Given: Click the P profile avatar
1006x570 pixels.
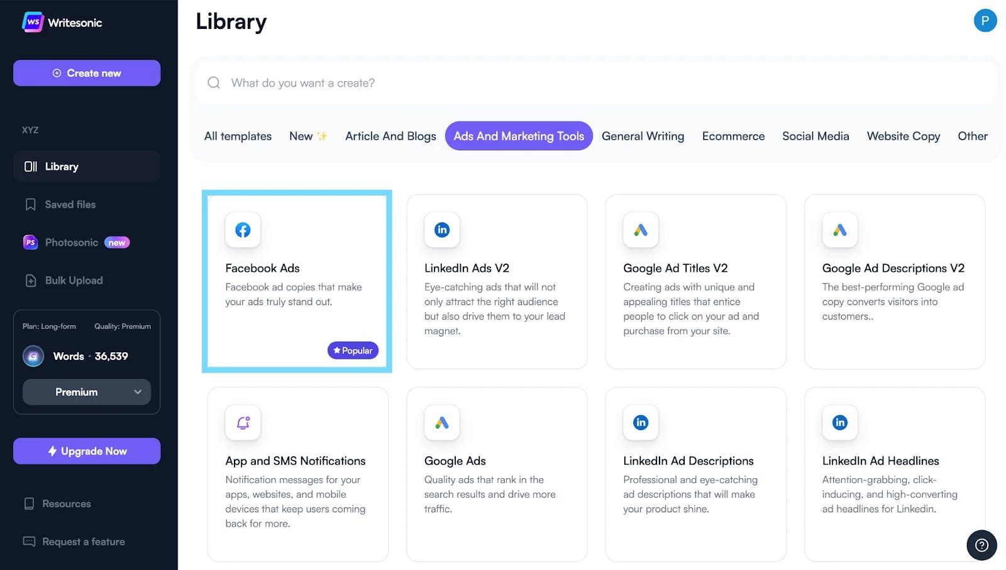Looking at the screenshot, I should 985,20.
